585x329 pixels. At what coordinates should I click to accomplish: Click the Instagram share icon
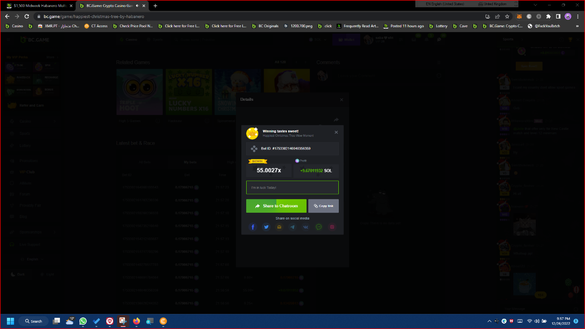(332, 227)
